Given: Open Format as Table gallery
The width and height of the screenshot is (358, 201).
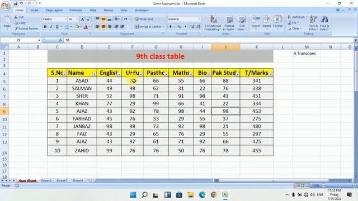Looking at the screenshot, I should tap(229, 23).
